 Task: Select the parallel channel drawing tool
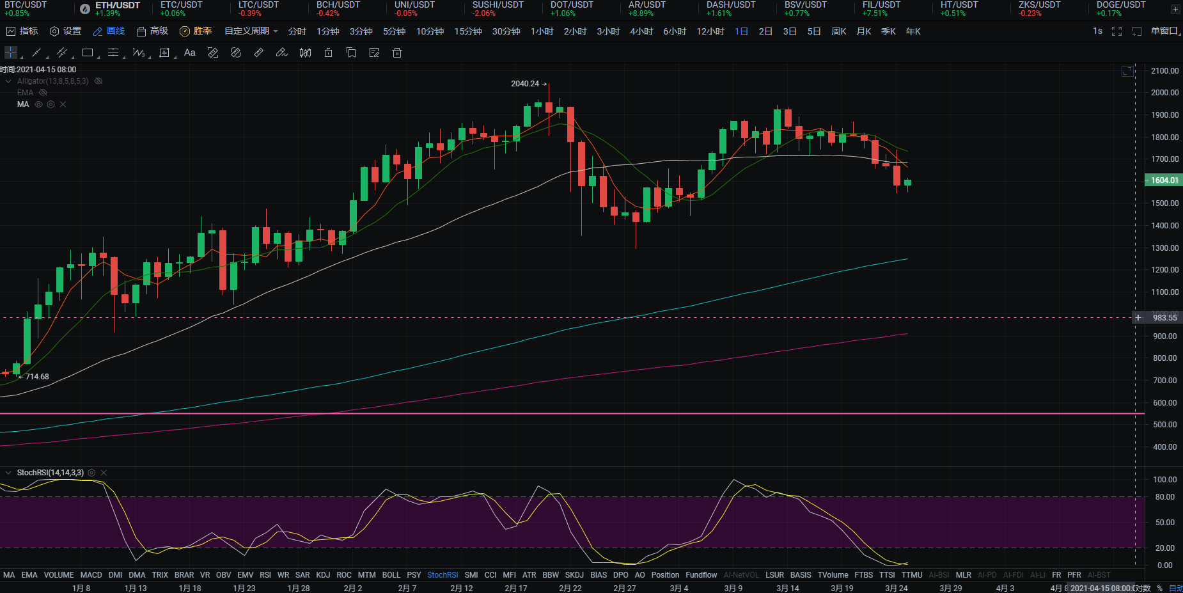coord(62,52)
